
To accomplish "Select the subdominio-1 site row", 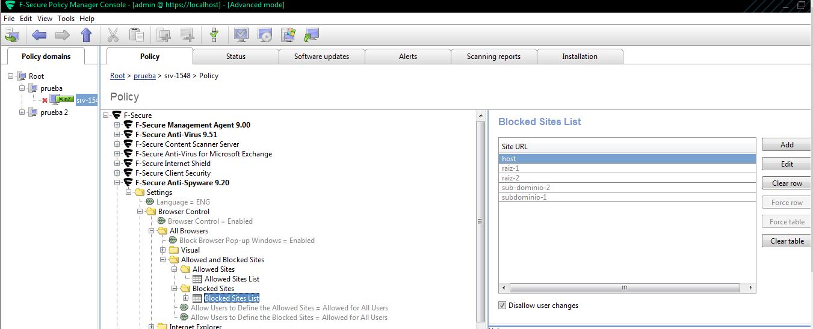I will click(627, 197).
